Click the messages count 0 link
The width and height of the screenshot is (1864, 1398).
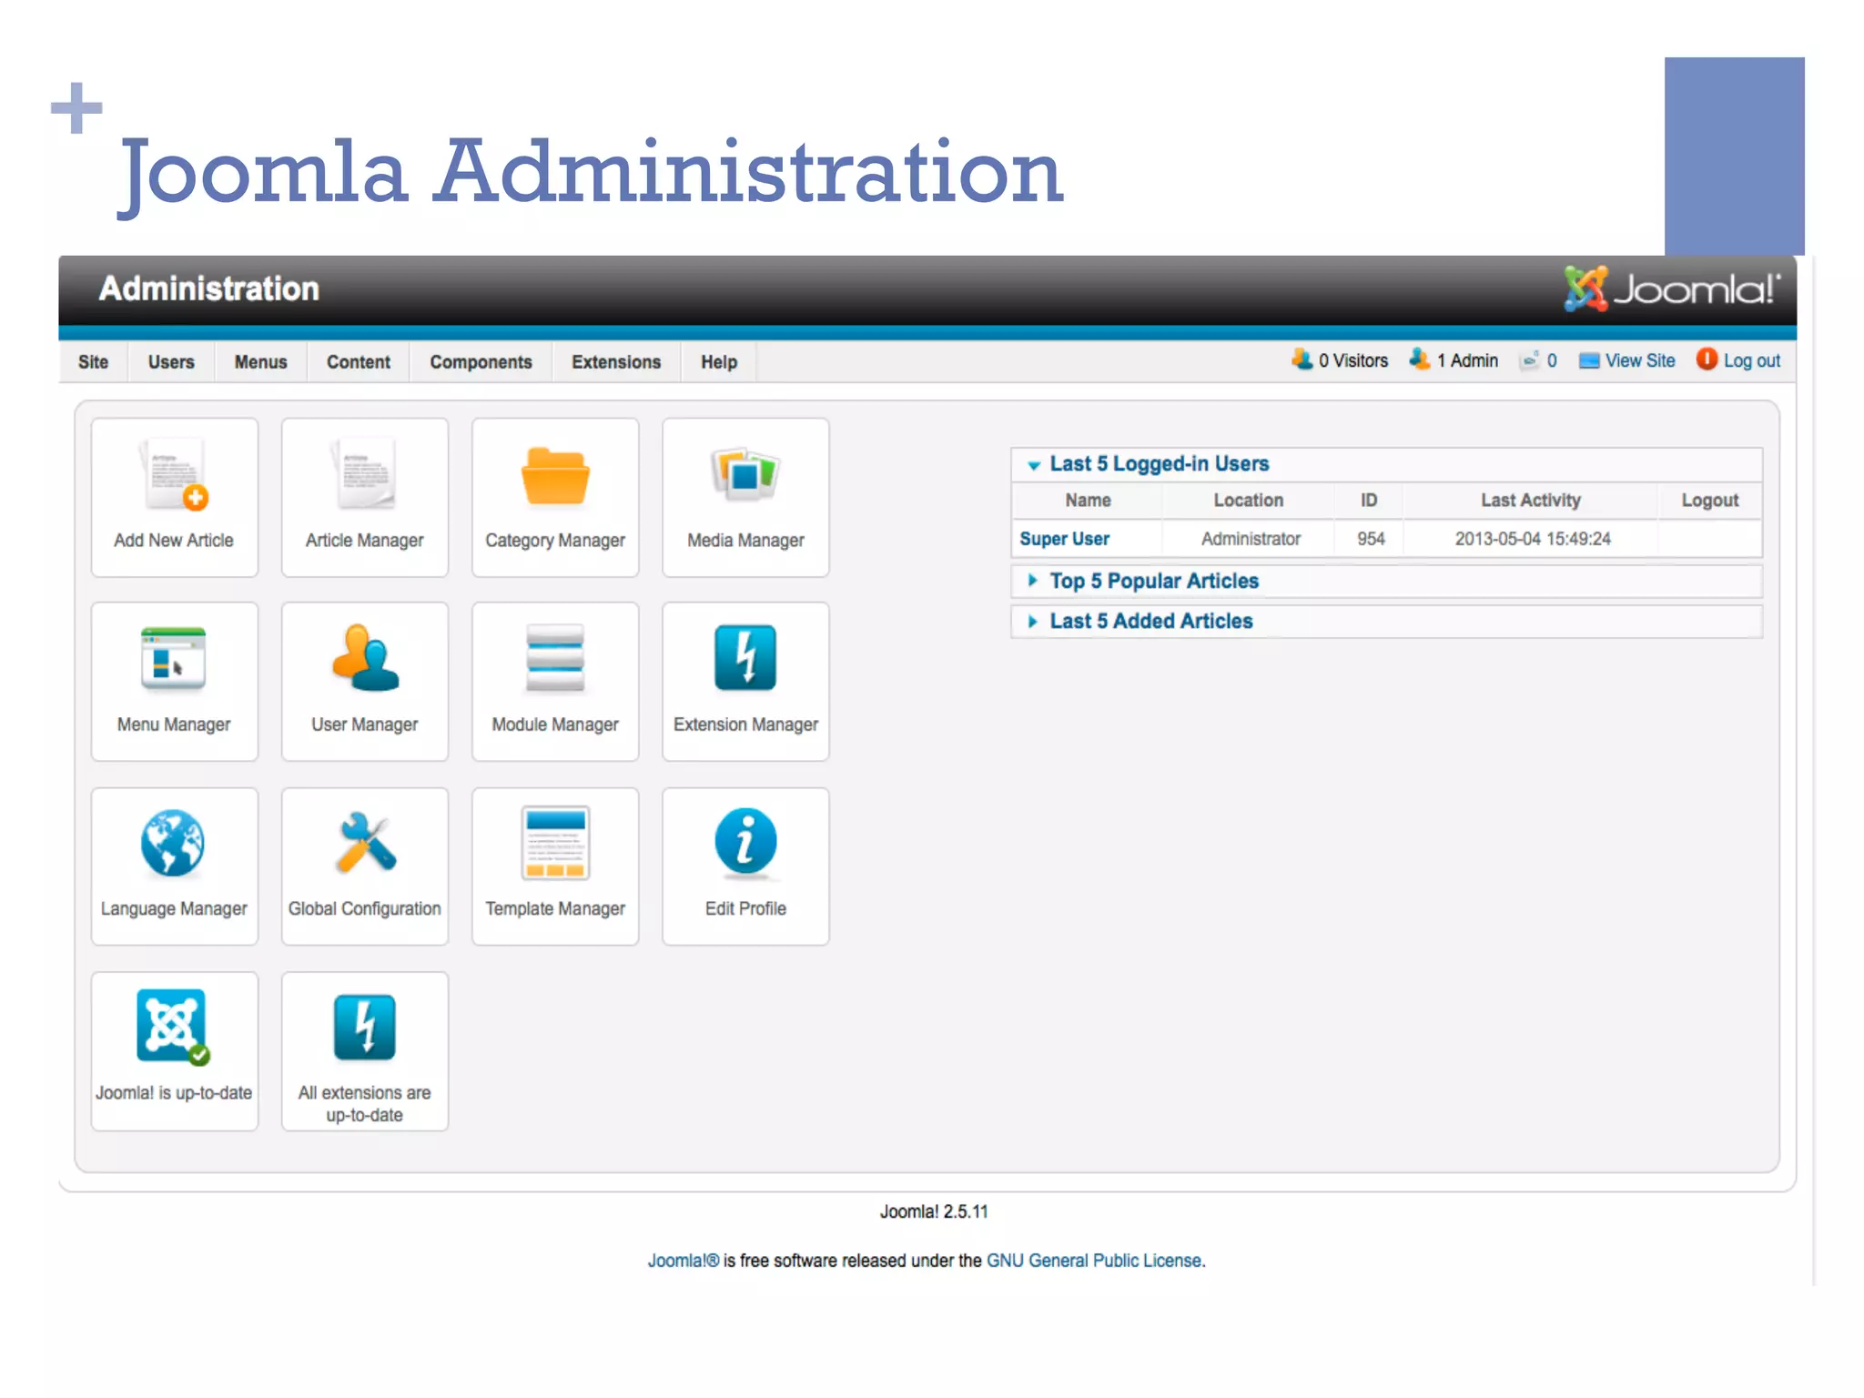point(1552,360)
